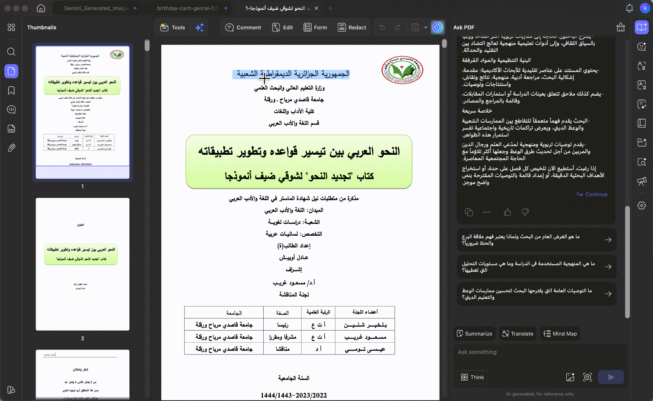This screenshot has height=401, width=653.
Task: Select second suggested question about المنهجية
Action: 536,267
